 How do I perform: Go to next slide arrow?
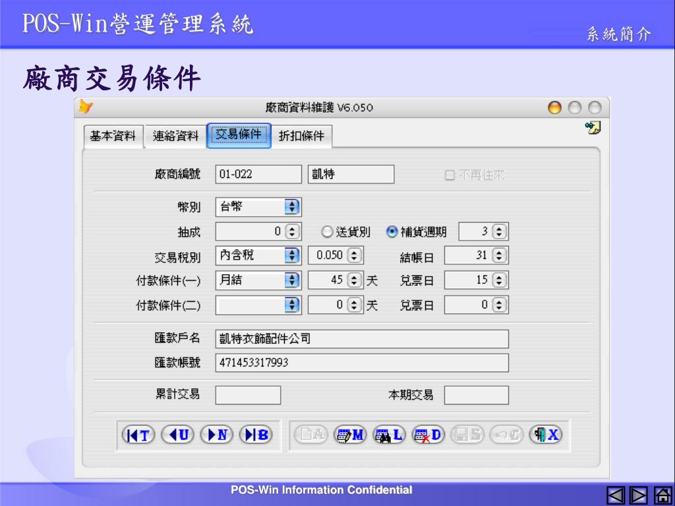tap(638, 495)
